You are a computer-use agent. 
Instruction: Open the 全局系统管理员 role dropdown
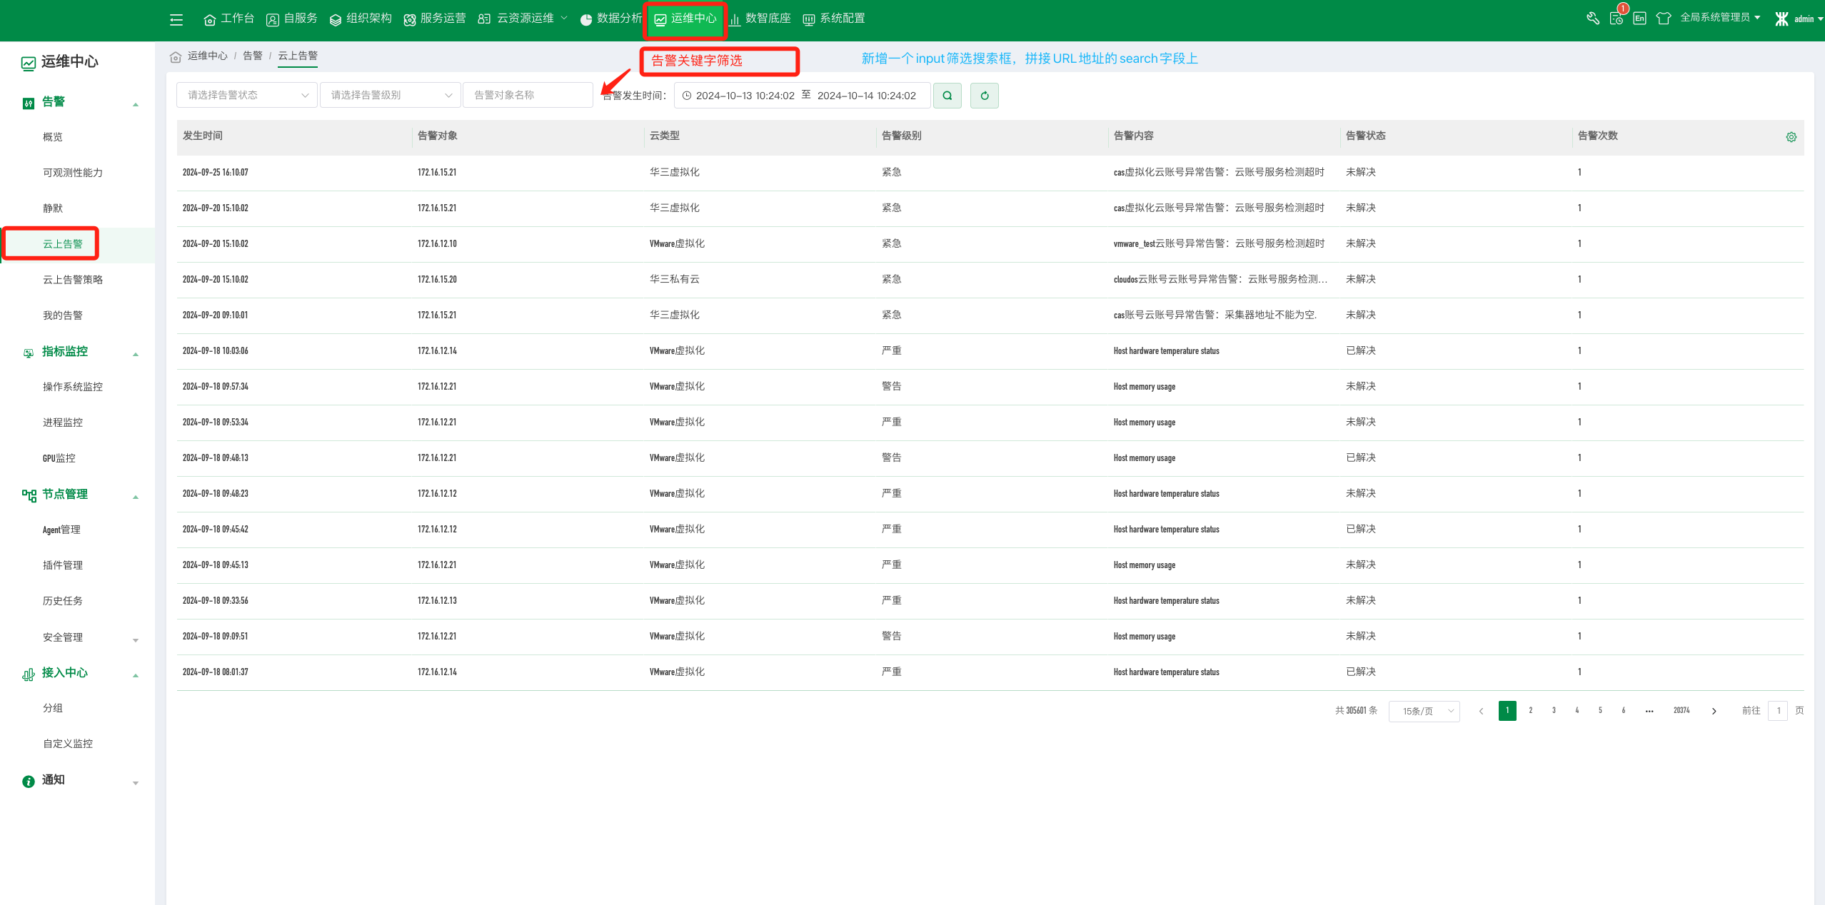[x=1720, y=18]
